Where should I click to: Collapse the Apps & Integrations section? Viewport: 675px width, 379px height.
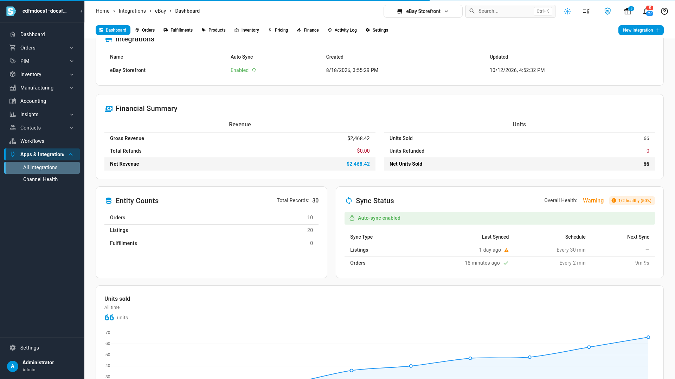42,154
